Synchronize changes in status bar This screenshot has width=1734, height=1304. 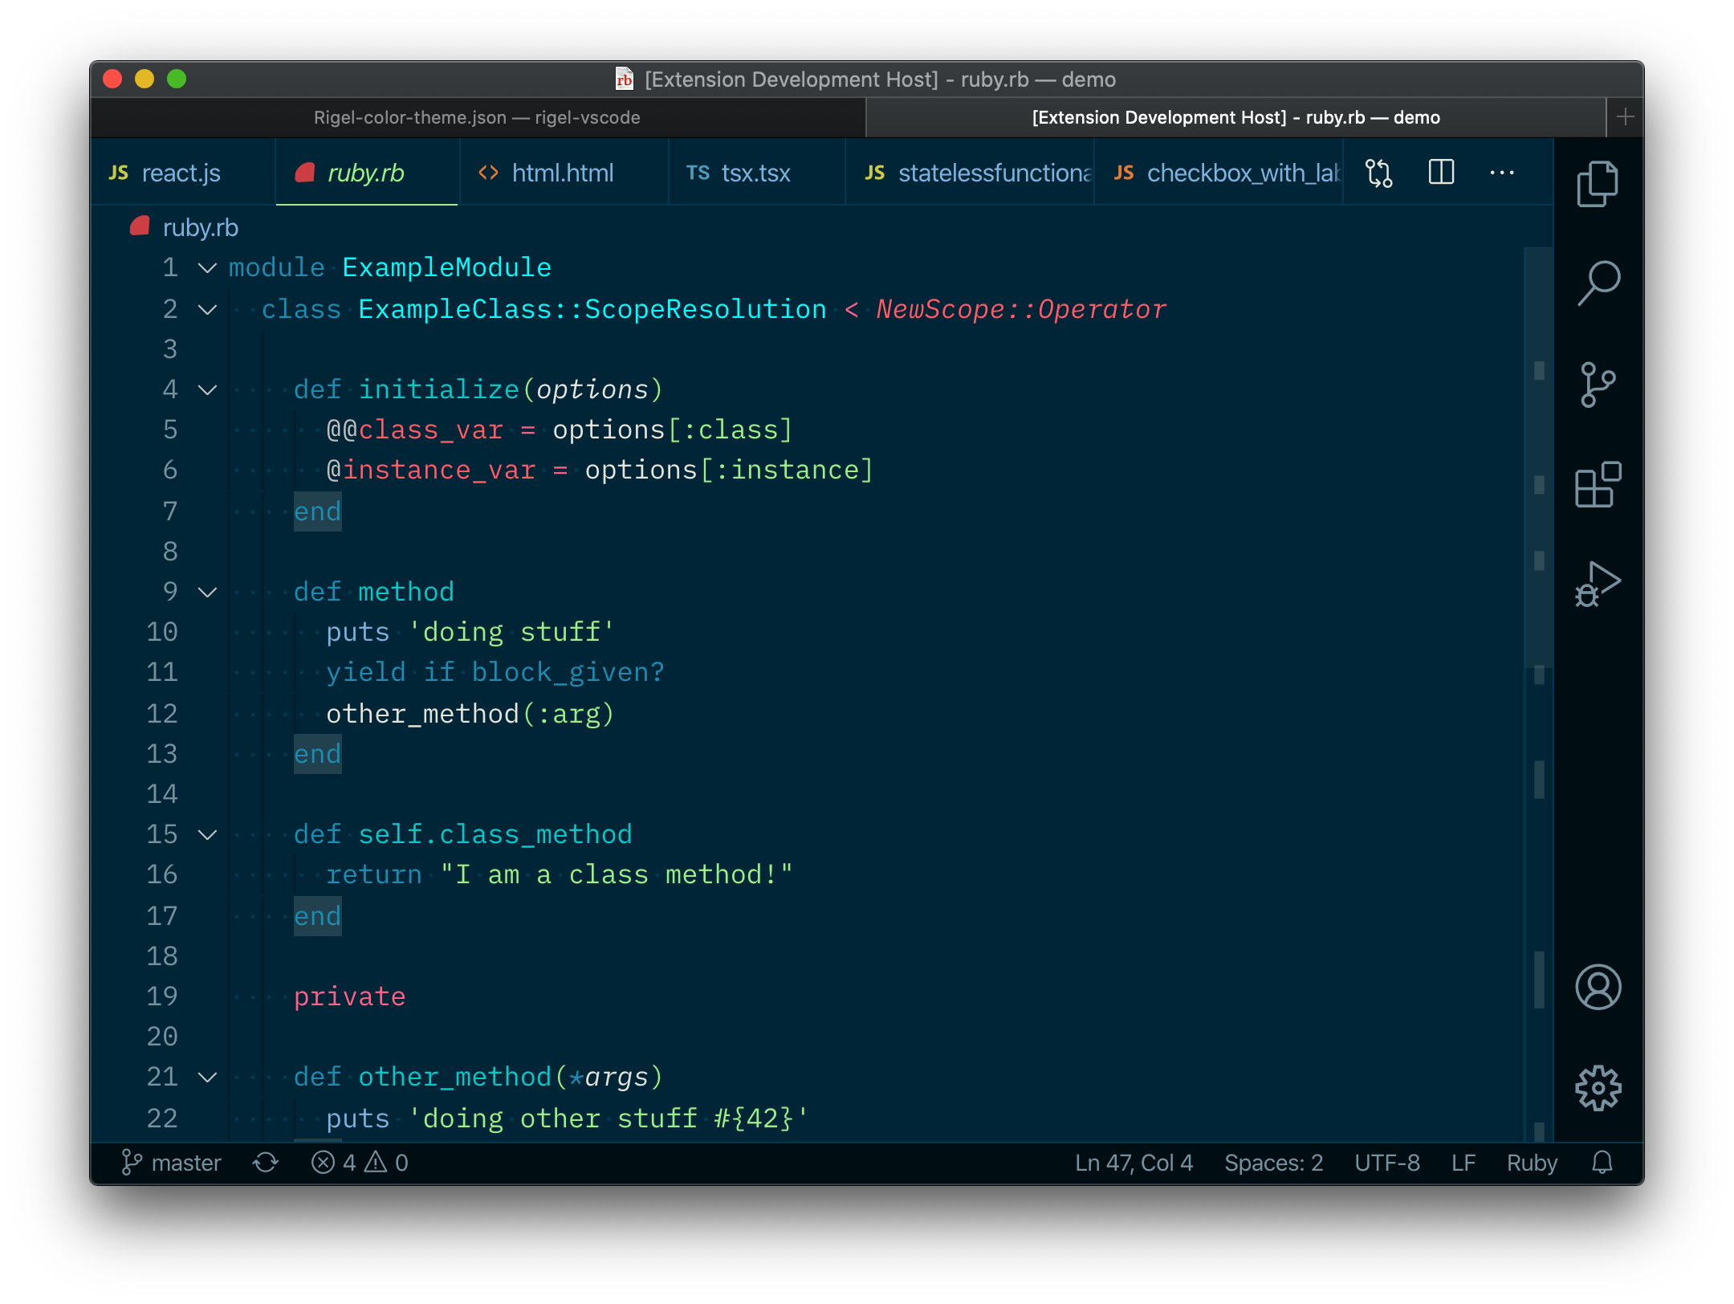[x=266, y=1162]
